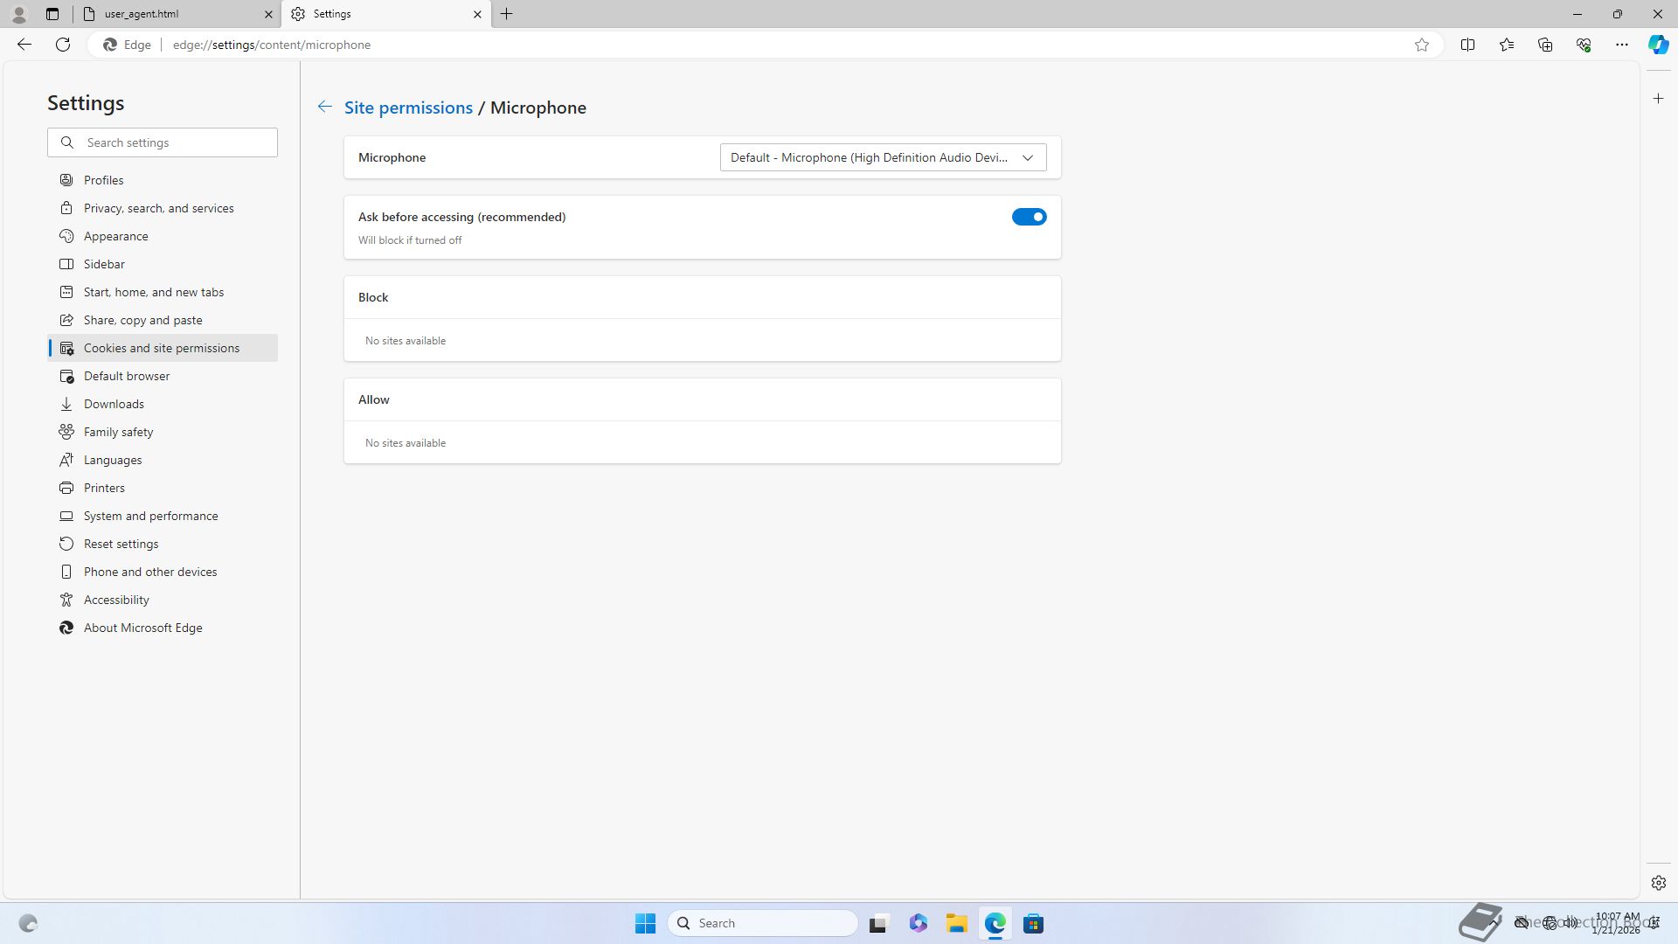Viewport: 1678px width, 944px height.
Task: Click the Search settings input field
Action: [175, 142]
